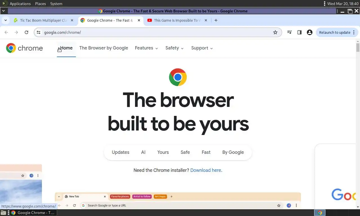Go forward with the right arrow icon
360x216 pixels.
tap(16, 32)
